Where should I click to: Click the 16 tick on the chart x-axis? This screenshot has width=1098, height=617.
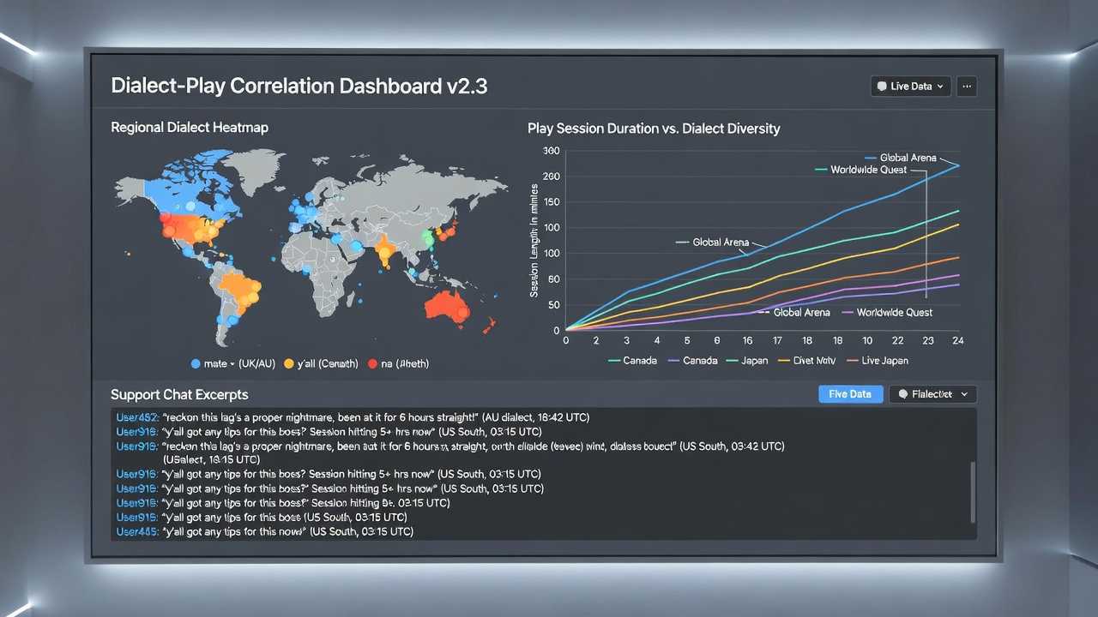coord(748,341)
